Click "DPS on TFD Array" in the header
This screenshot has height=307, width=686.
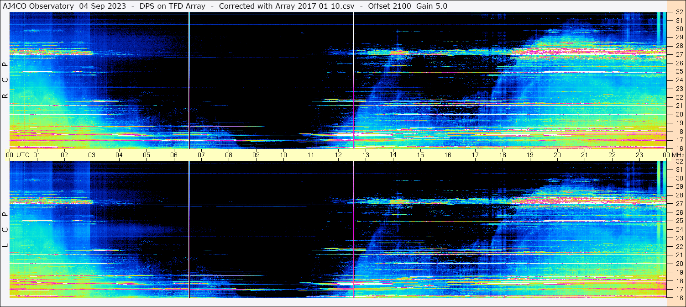(x=173, y=6)
